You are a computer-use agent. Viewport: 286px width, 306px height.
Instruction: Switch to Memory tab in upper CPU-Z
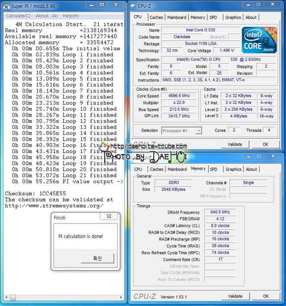[x=198, y=17]
